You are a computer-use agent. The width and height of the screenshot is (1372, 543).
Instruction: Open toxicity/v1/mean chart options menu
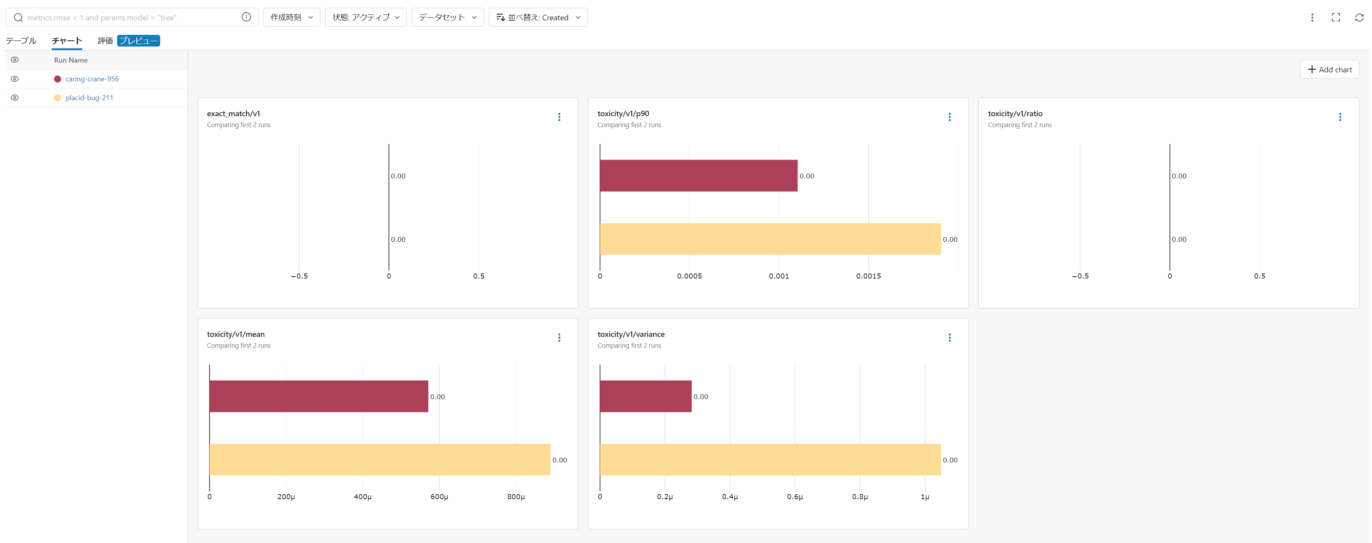(559, 338)
